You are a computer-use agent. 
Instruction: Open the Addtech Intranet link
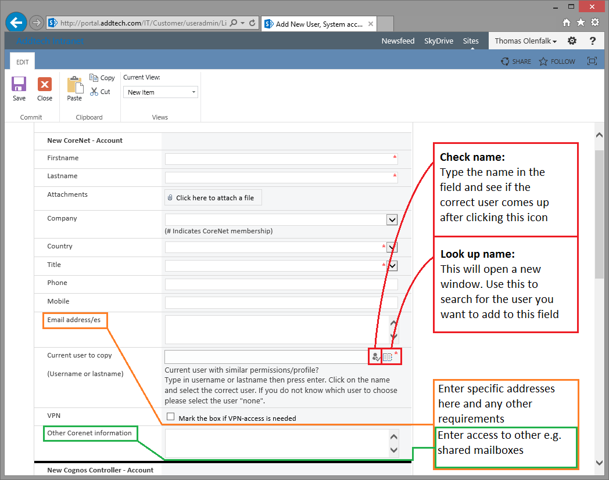pos(50,41)
